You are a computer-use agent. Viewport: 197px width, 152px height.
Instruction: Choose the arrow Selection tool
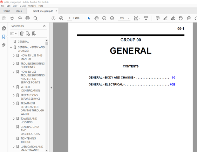[x=89, y=18]
